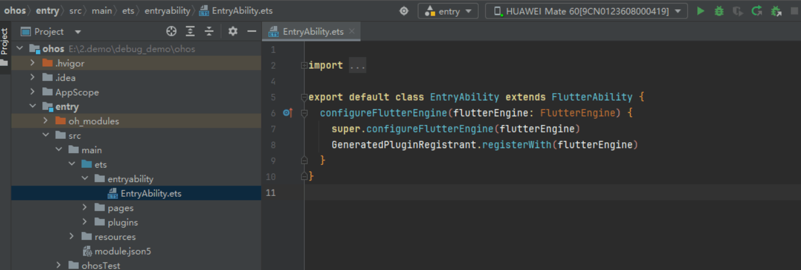Place cursor on empty line 11
The image size is (801, 270).
[x=552, y=193]
